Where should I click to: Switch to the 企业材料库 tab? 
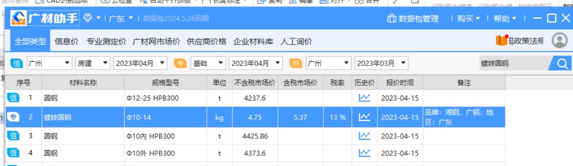pyautogui.click(x=253, y=41)
